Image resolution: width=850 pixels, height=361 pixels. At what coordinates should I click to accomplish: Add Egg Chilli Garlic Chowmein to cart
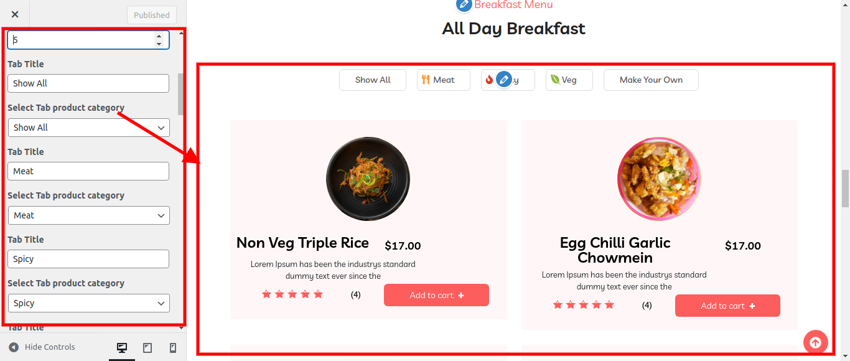[x=727, y=306]
